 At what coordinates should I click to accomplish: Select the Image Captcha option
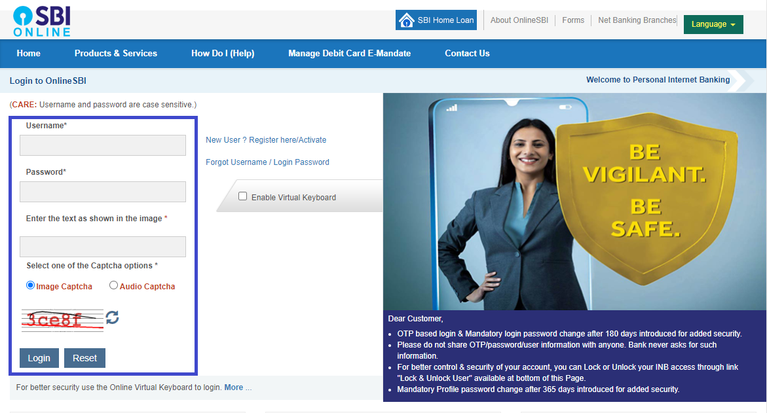point(31,285)
